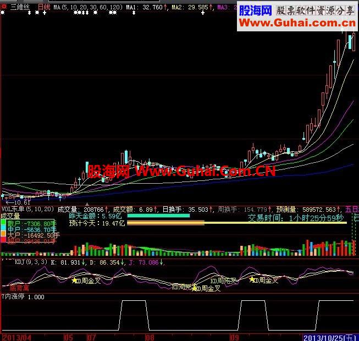This screenshot has height=341, width=359.
Task: Click the VOL东单(5,10,20) indicator label
Action: click(27, 209)
